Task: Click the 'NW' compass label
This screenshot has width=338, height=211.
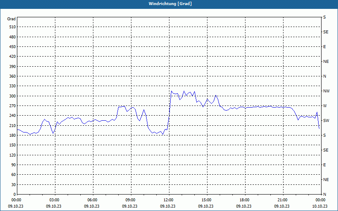Action: click(x=326, y=91)
